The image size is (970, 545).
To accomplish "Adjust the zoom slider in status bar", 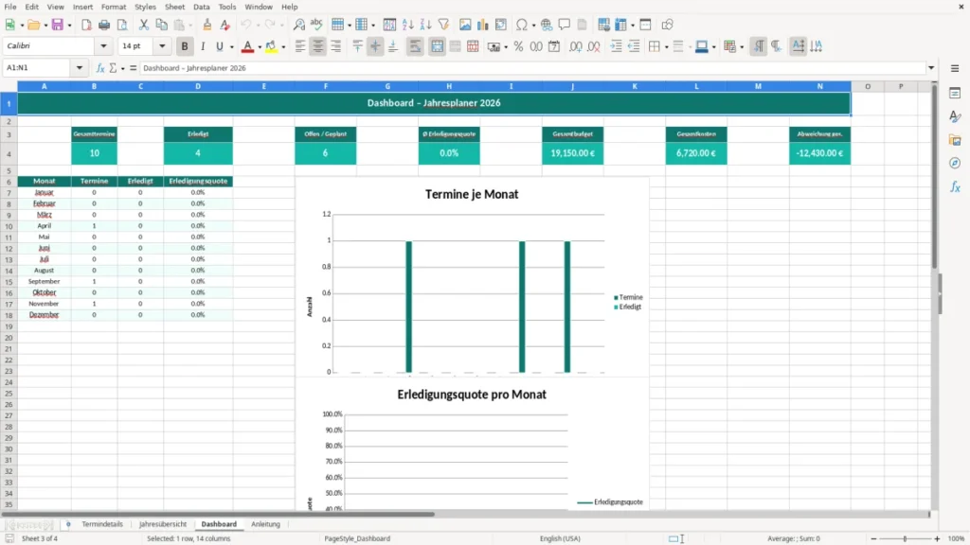I will tap(905, 538).
